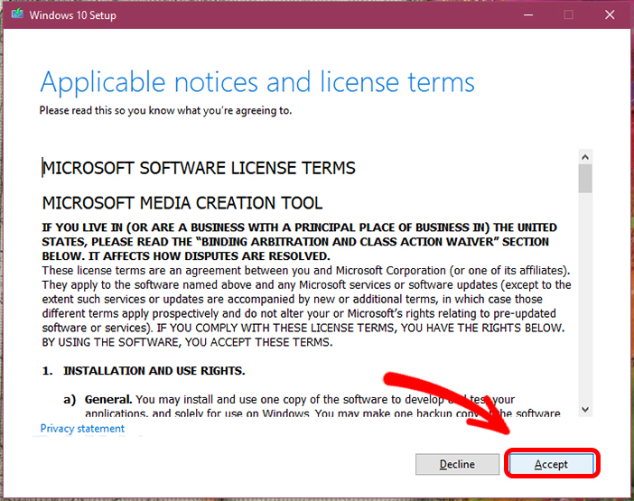
Task: Click the "Applicable notices and license terms" heading
Action: tap(257, 82)
